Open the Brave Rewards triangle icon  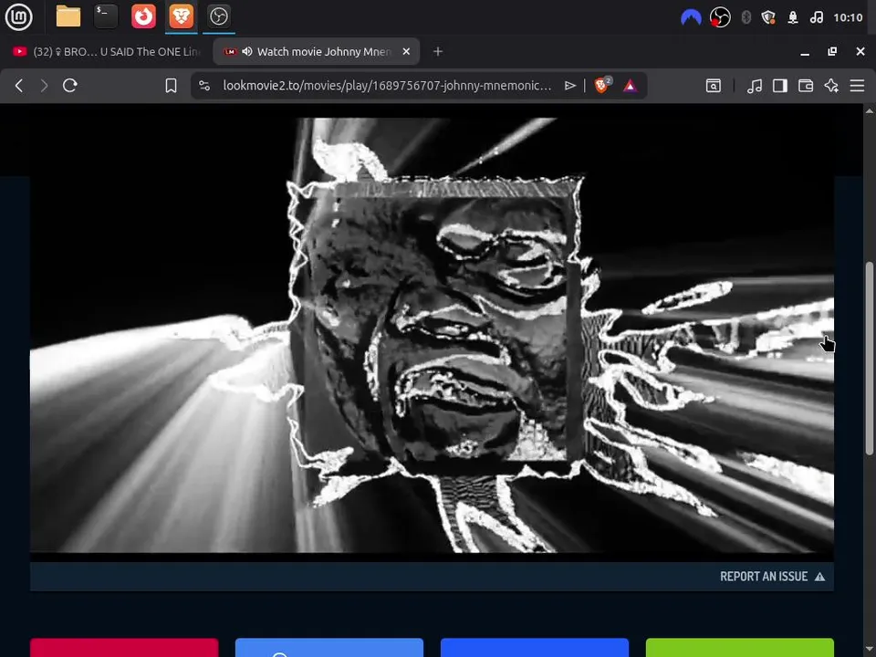click(631, 86)
